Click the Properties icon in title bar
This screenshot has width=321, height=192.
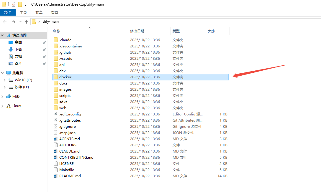point(14,4)
